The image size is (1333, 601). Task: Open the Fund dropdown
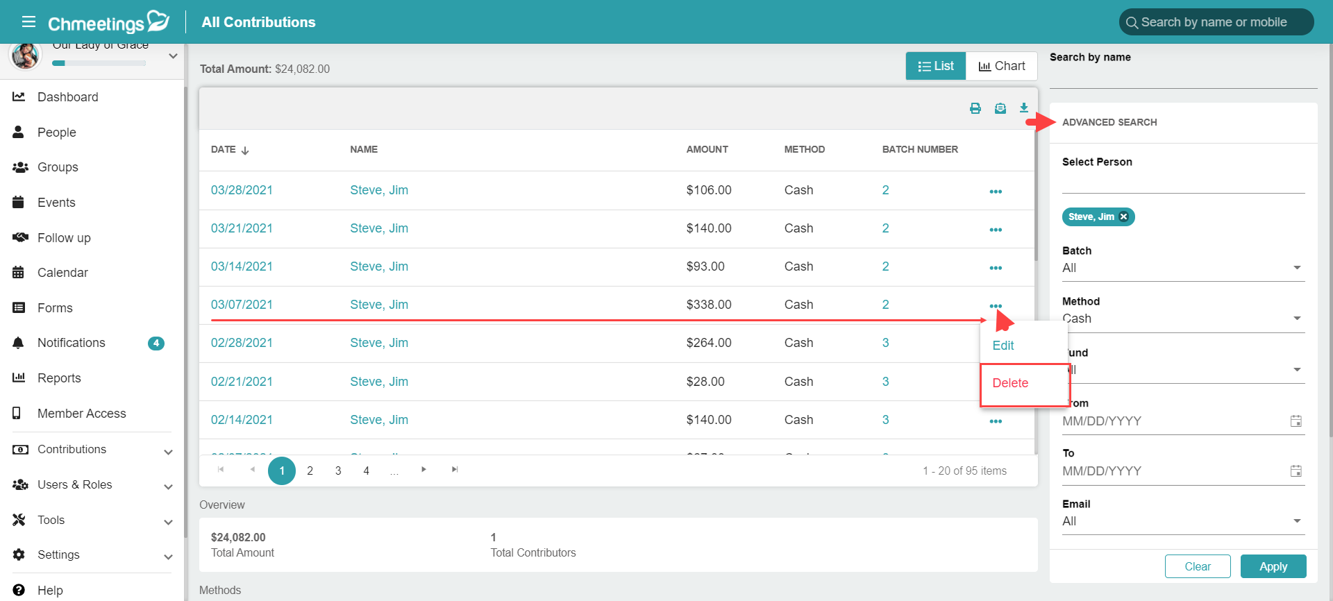[1183, 370]
